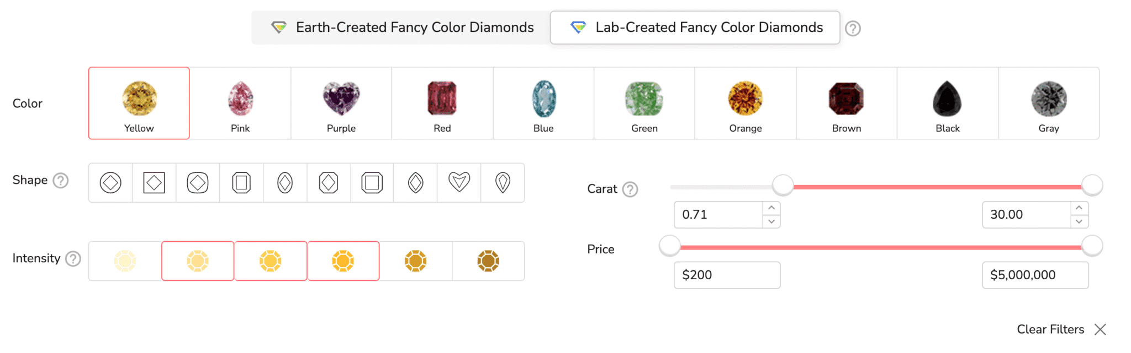Pick the heart shape diamond icon
Viewport: 1131px width, 353px height.
click(x=459, y=183)
